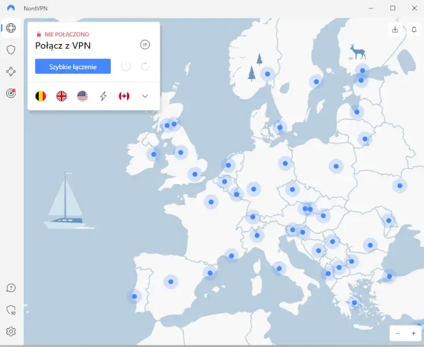Click the Szybkie łączenie button
The height and width of the screenshot is (347, 424).
[72, 66]
